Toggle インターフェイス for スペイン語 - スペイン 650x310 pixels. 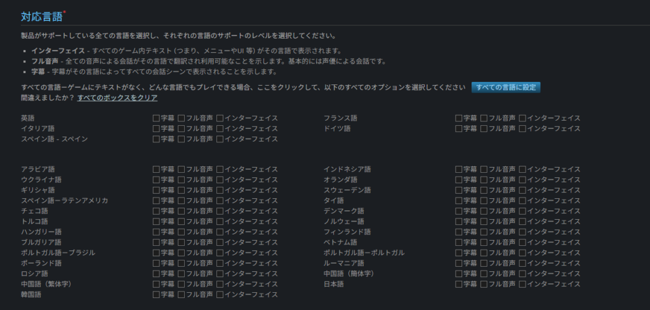click(220, 138)
